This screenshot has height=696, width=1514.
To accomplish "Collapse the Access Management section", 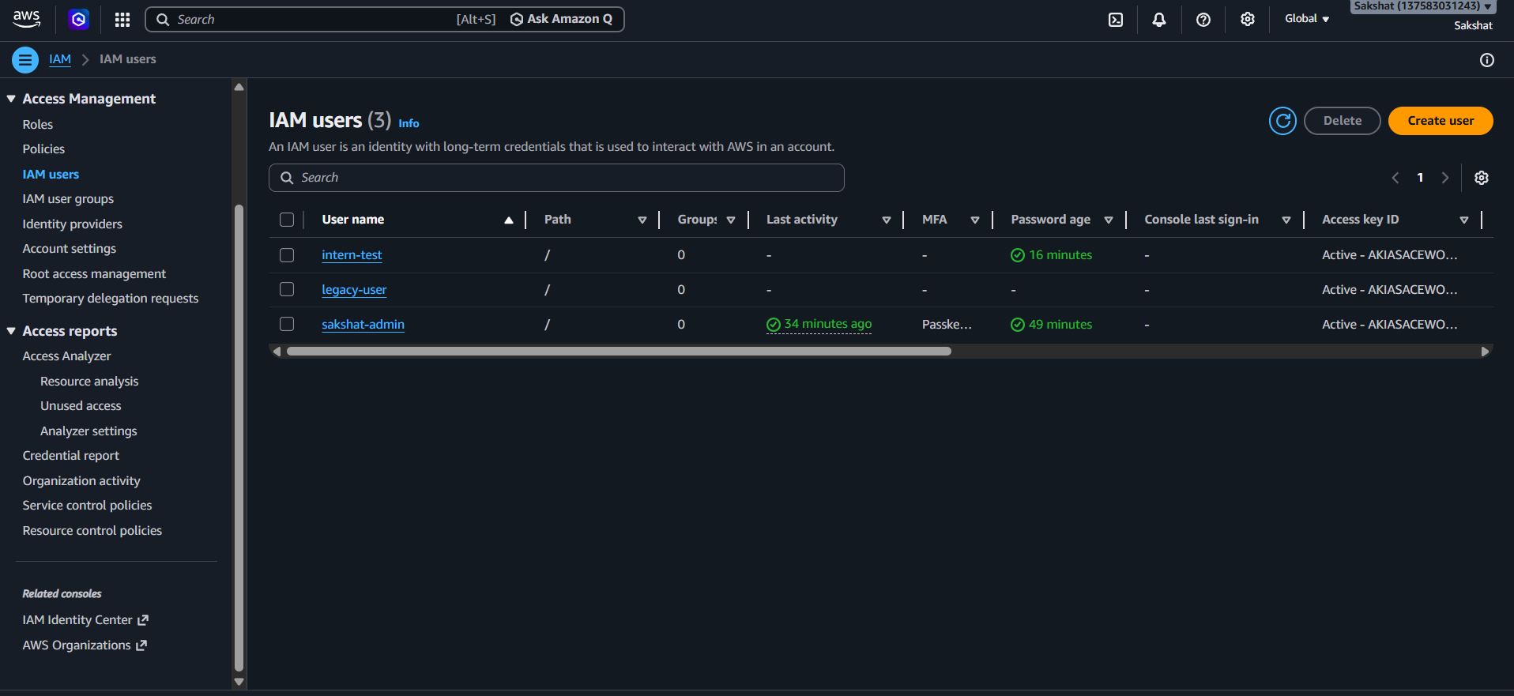I will point(11,99).
